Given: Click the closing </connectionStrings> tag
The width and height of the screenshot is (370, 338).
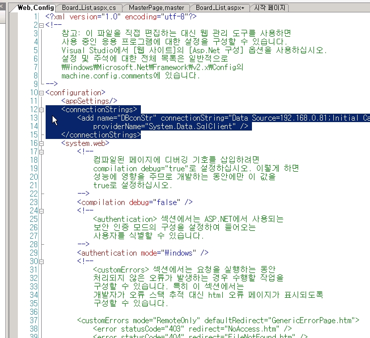Looking at the screenshot, I should click(101, 135).
